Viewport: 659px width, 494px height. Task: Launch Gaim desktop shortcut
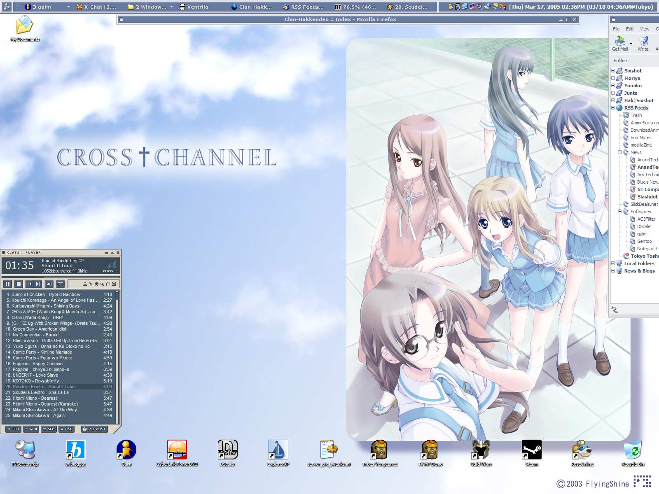(x=126, y=453)
